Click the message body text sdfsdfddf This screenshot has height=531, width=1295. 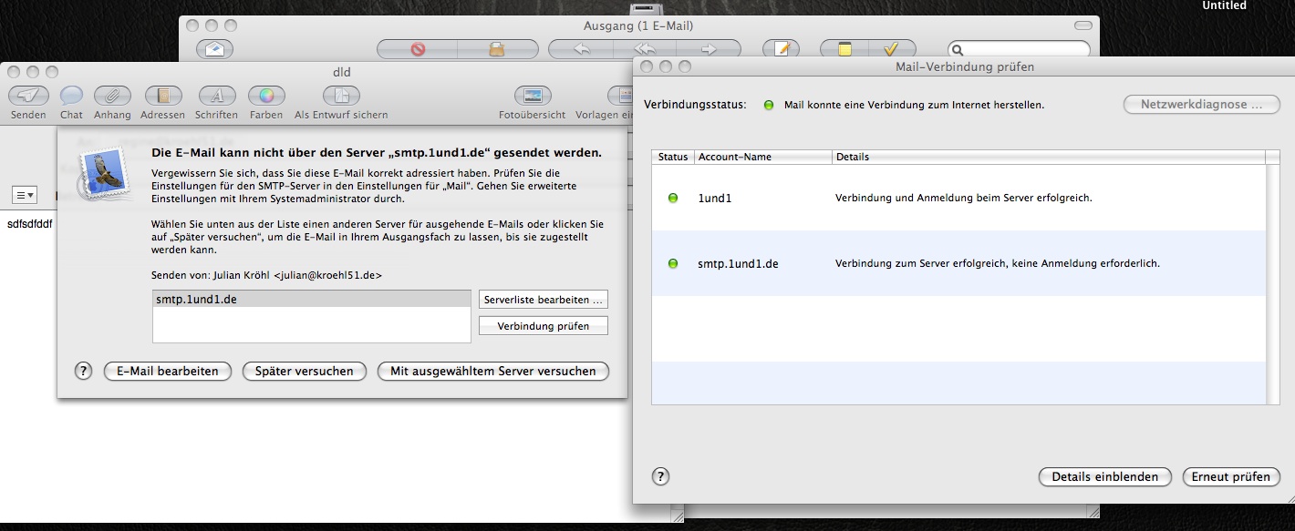pos(28,223)
